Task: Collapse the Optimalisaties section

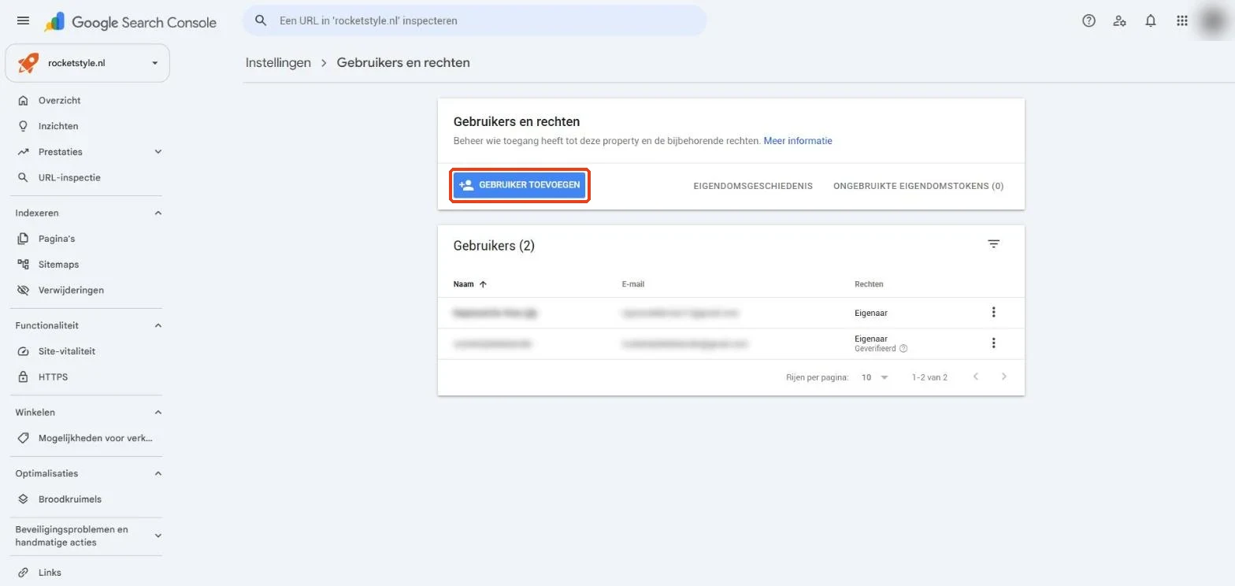Action: tap(158, 474)
